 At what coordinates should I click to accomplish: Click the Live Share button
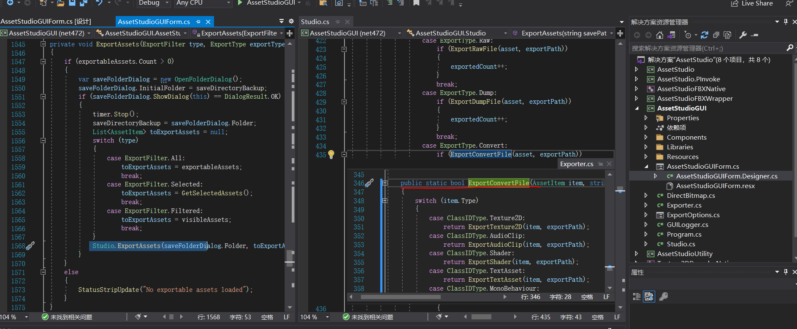(x=752, y=3)
